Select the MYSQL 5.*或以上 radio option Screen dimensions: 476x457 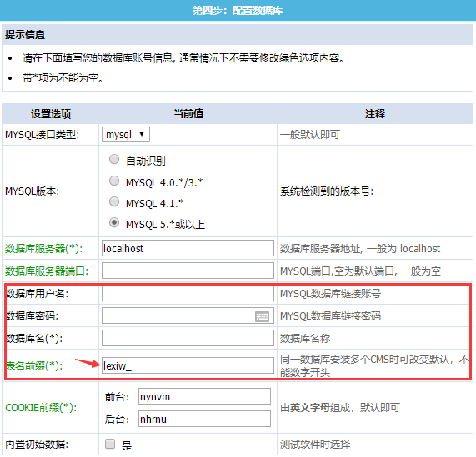(114, 223)
